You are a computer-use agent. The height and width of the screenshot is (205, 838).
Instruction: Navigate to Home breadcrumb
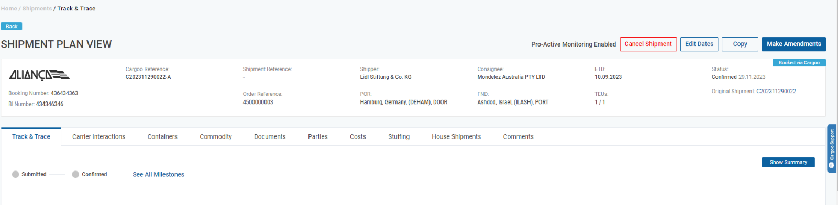pyautogui.click(x=9, y=9)
